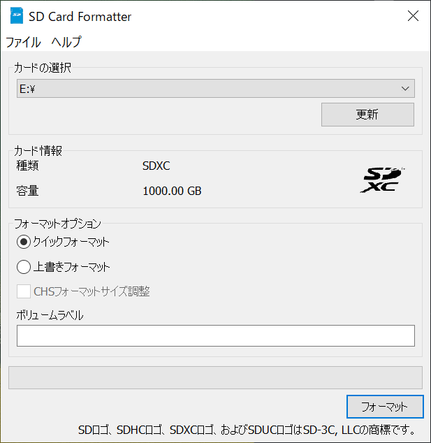Click the 1000.00 GB capacity value
The width and height of the screenshot is (431, 443).
172,191
